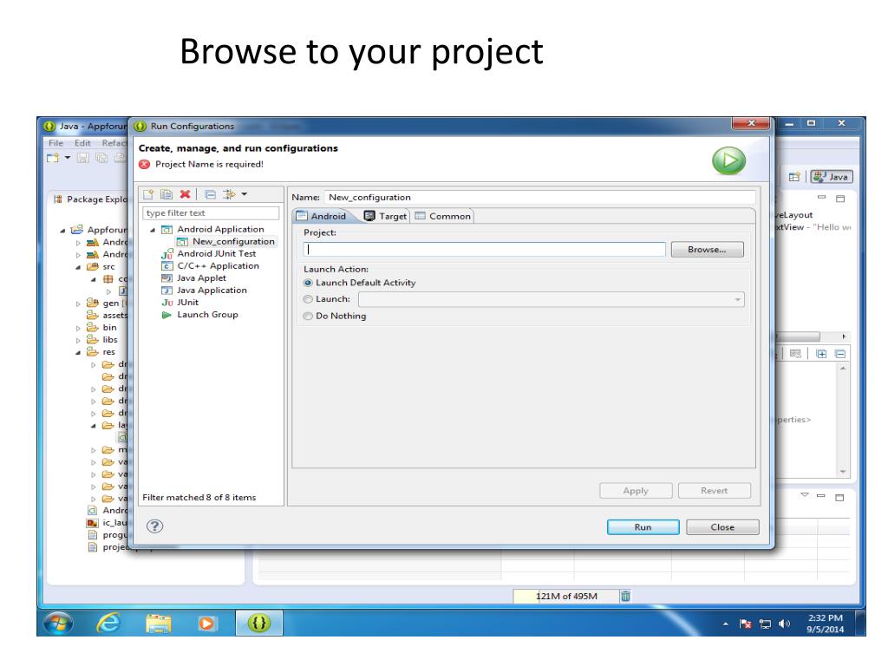Open Internet Explorer from taskbar
Screen dimensions: 888x666
tap(108, 624)
